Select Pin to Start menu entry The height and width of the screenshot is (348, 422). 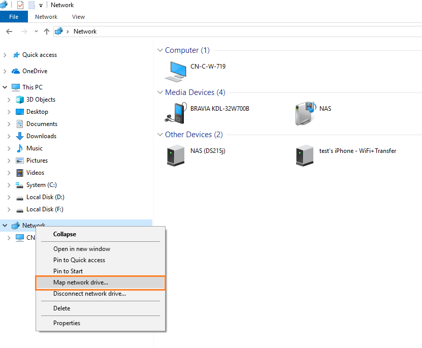pos(101,271)
